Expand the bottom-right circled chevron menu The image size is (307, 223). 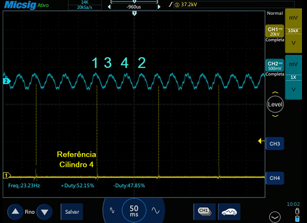275,216
